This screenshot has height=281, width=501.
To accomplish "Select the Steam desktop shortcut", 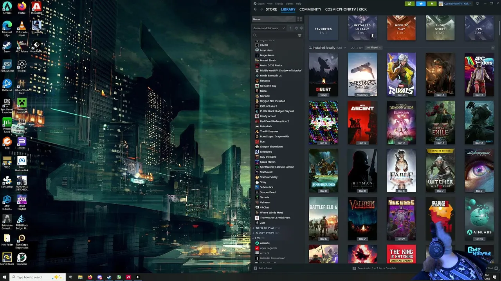I will (x=7, y=47).
